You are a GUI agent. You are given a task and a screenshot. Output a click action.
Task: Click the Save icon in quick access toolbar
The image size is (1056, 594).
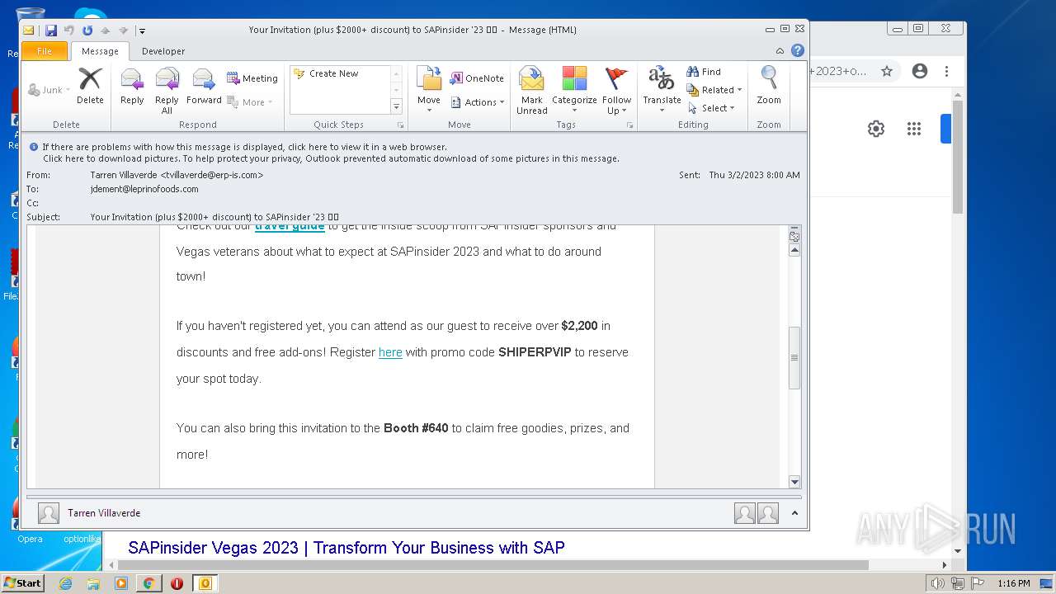pyautogui.click(x=51, y=31)
